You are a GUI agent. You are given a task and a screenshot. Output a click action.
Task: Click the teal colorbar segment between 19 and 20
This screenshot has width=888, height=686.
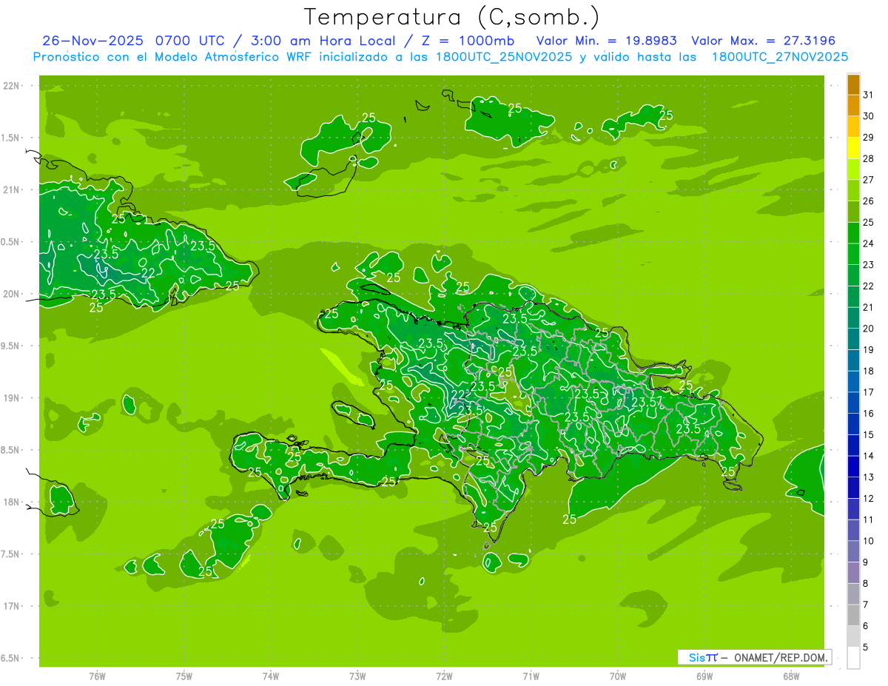click(x=853, y=340)
